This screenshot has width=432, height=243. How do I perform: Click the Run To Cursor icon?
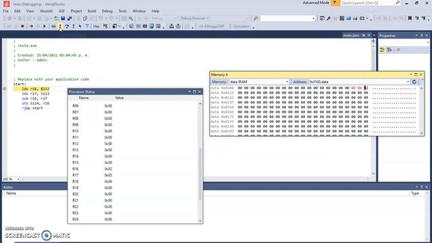80,26
